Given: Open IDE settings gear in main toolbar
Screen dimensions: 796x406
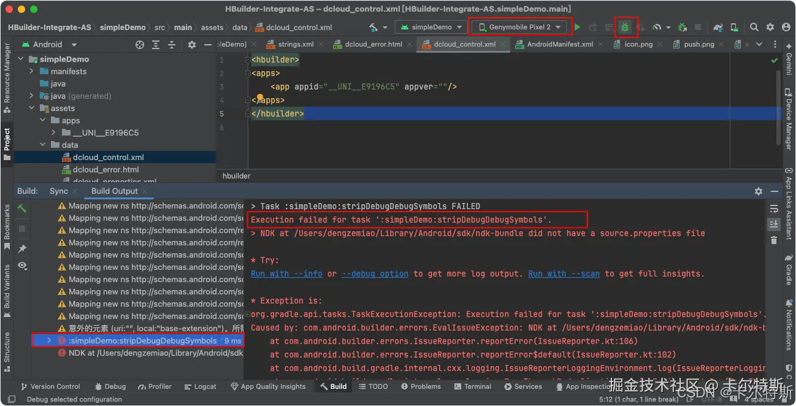Looking at the screenshot, I should click(770, 28).
